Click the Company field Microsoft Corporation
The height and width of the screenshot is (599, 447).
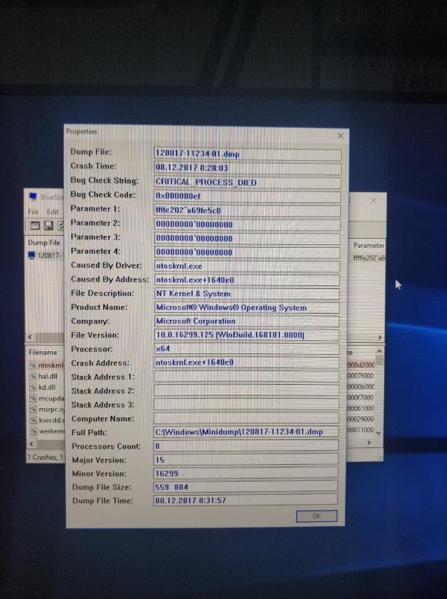[247, 321]
